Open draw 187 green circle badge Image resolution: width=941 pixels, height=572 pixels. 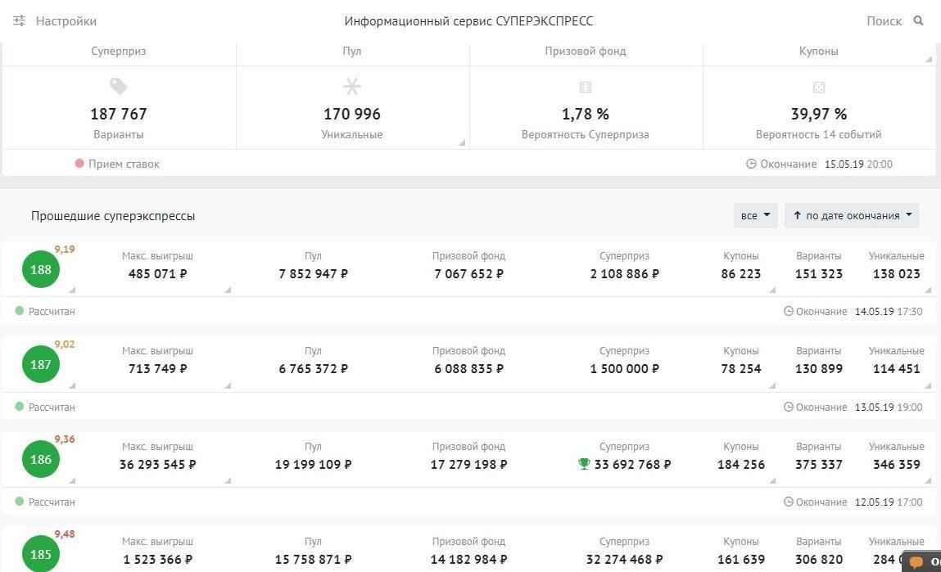tap(41, 364)
